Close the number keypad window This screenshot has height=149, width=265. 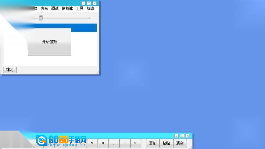pos(188,136)
